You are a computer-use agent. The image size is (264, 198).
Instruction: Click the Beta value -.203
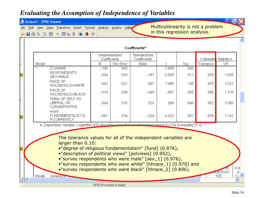pyautogui.click(x=150, y=116)
